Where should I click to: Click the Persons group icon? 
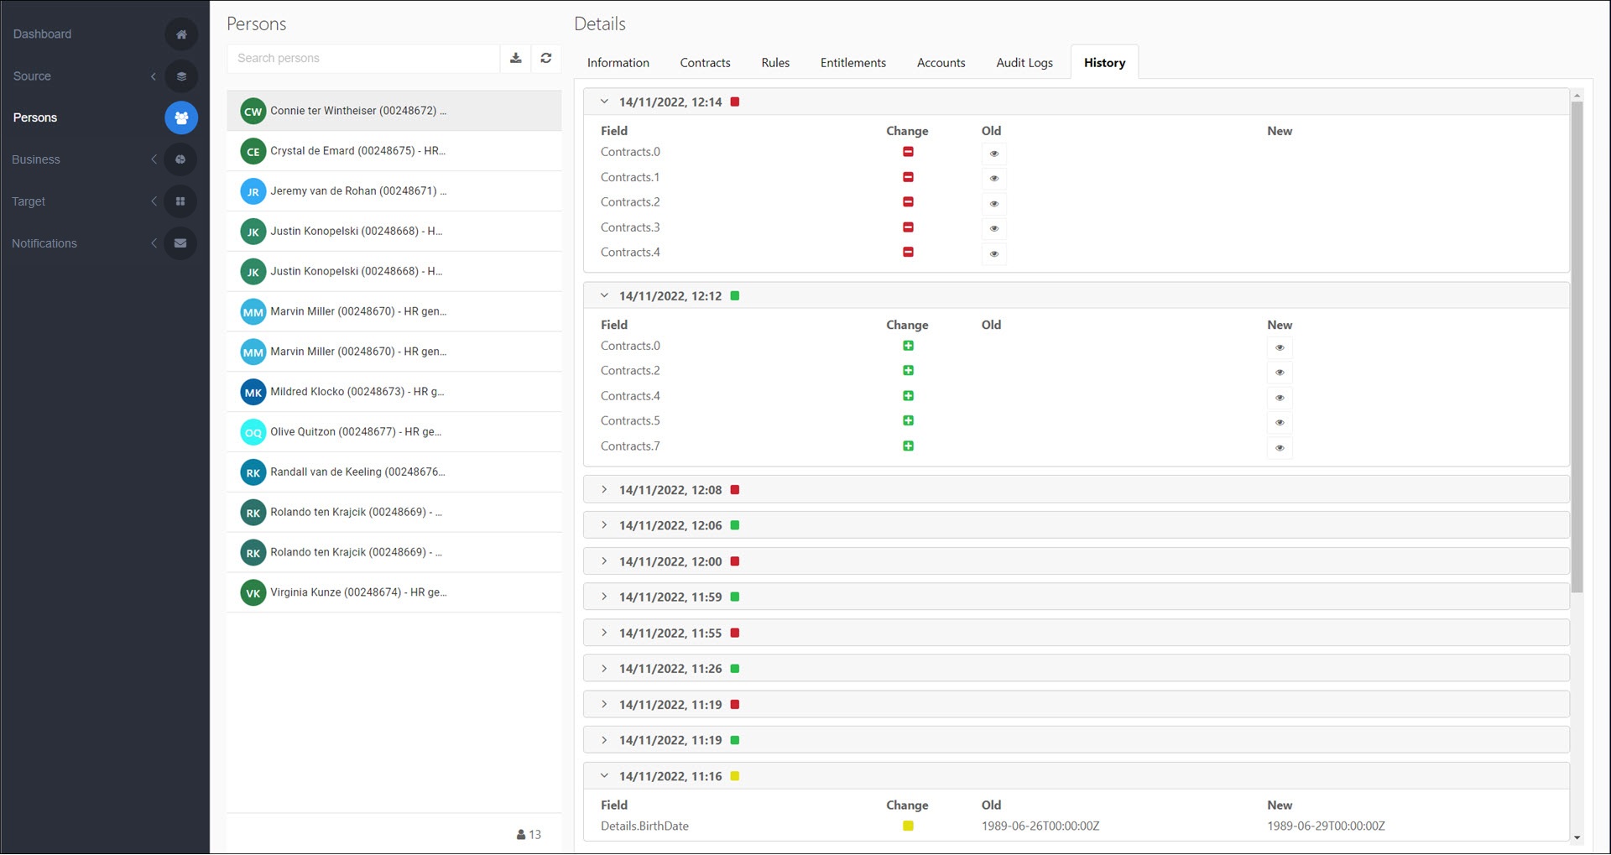pos(181,118)
